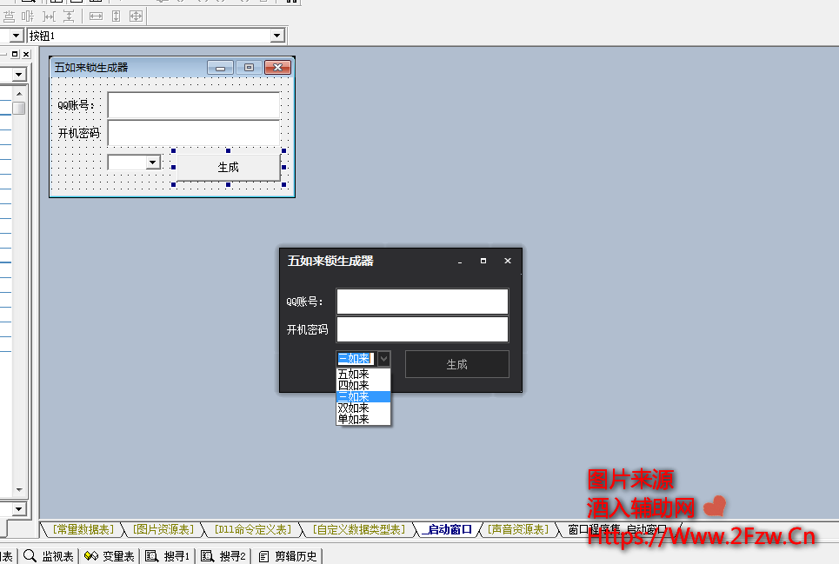839x564 pixels.
Task: Expand the 按钮1 component selector dropdown
Action: click(277, 36)
